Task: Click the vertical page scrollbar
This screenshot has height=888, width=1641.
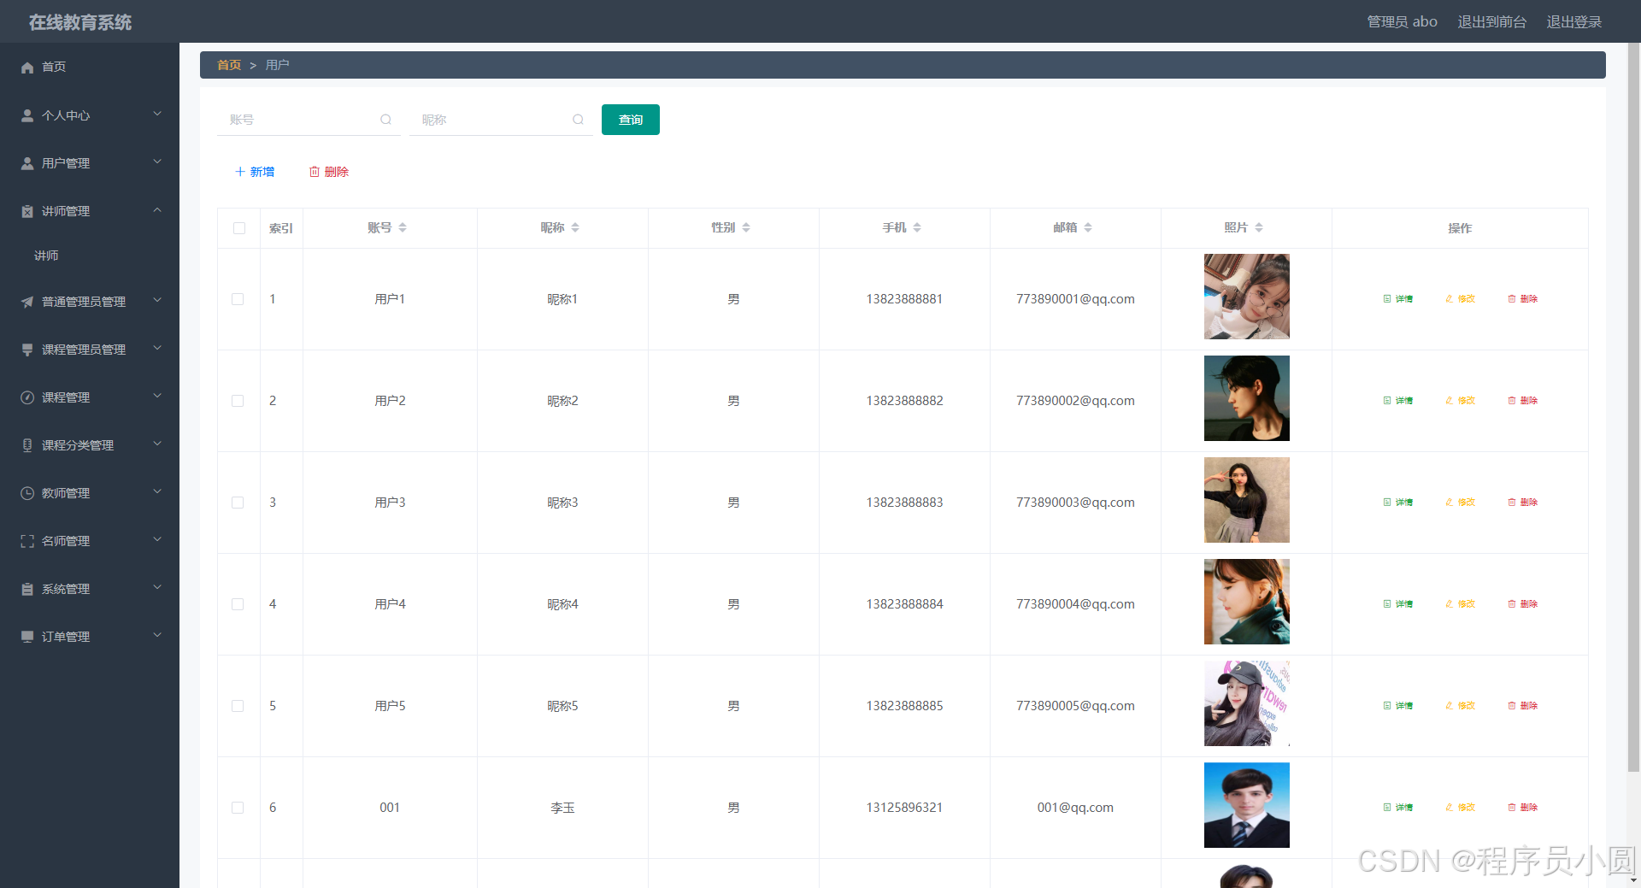Action: 1633,408
